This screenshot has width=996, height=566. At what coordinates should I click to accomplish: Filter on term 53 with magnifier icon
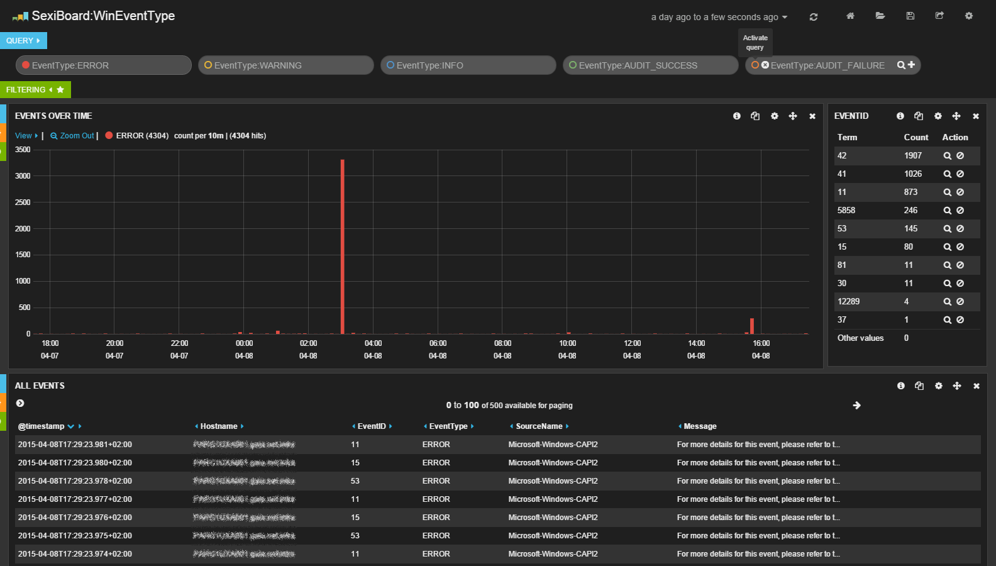coord(947,229)
